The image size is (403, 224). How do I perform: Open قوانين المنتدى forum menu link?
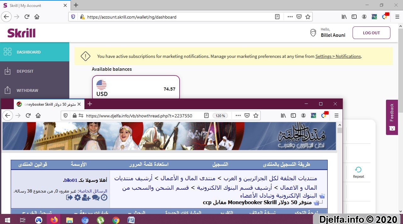point(33,164)
